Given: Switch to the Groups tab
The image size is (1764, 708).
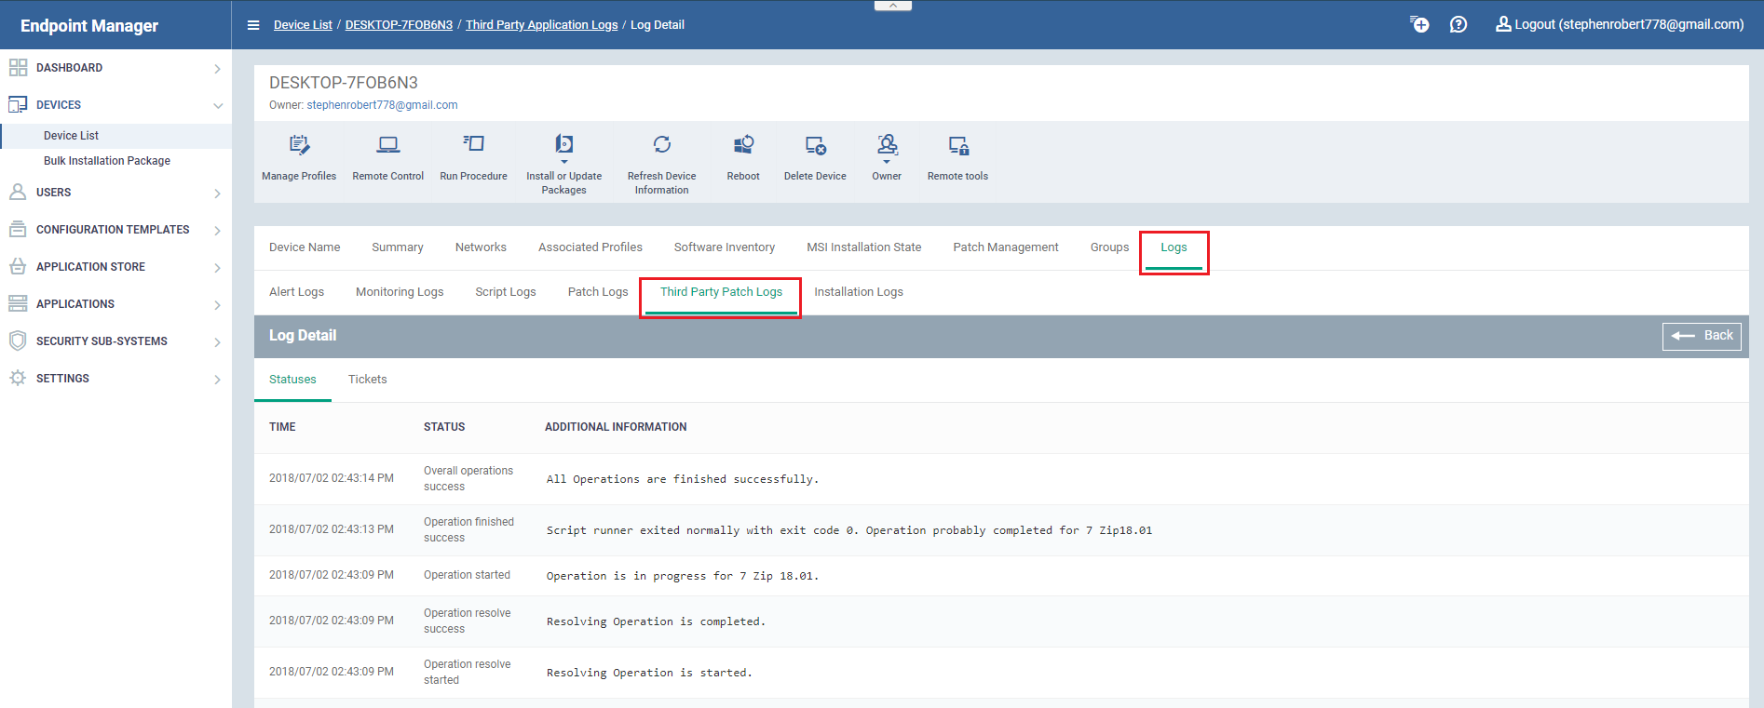Looking at the screenshot, I should (x=1109, y=247).
